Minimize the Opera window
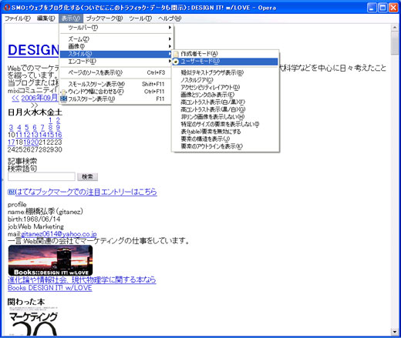401x338 pixels. 372,8
